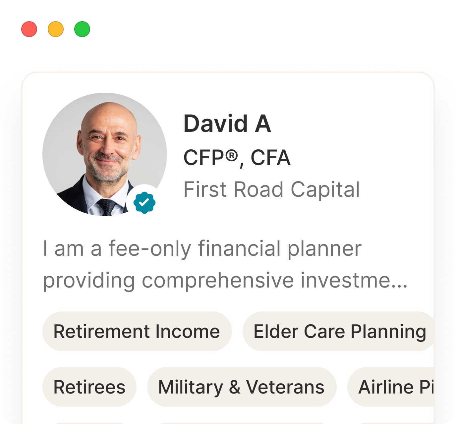
Task: Click the advisor name David A
Action: 227,124
